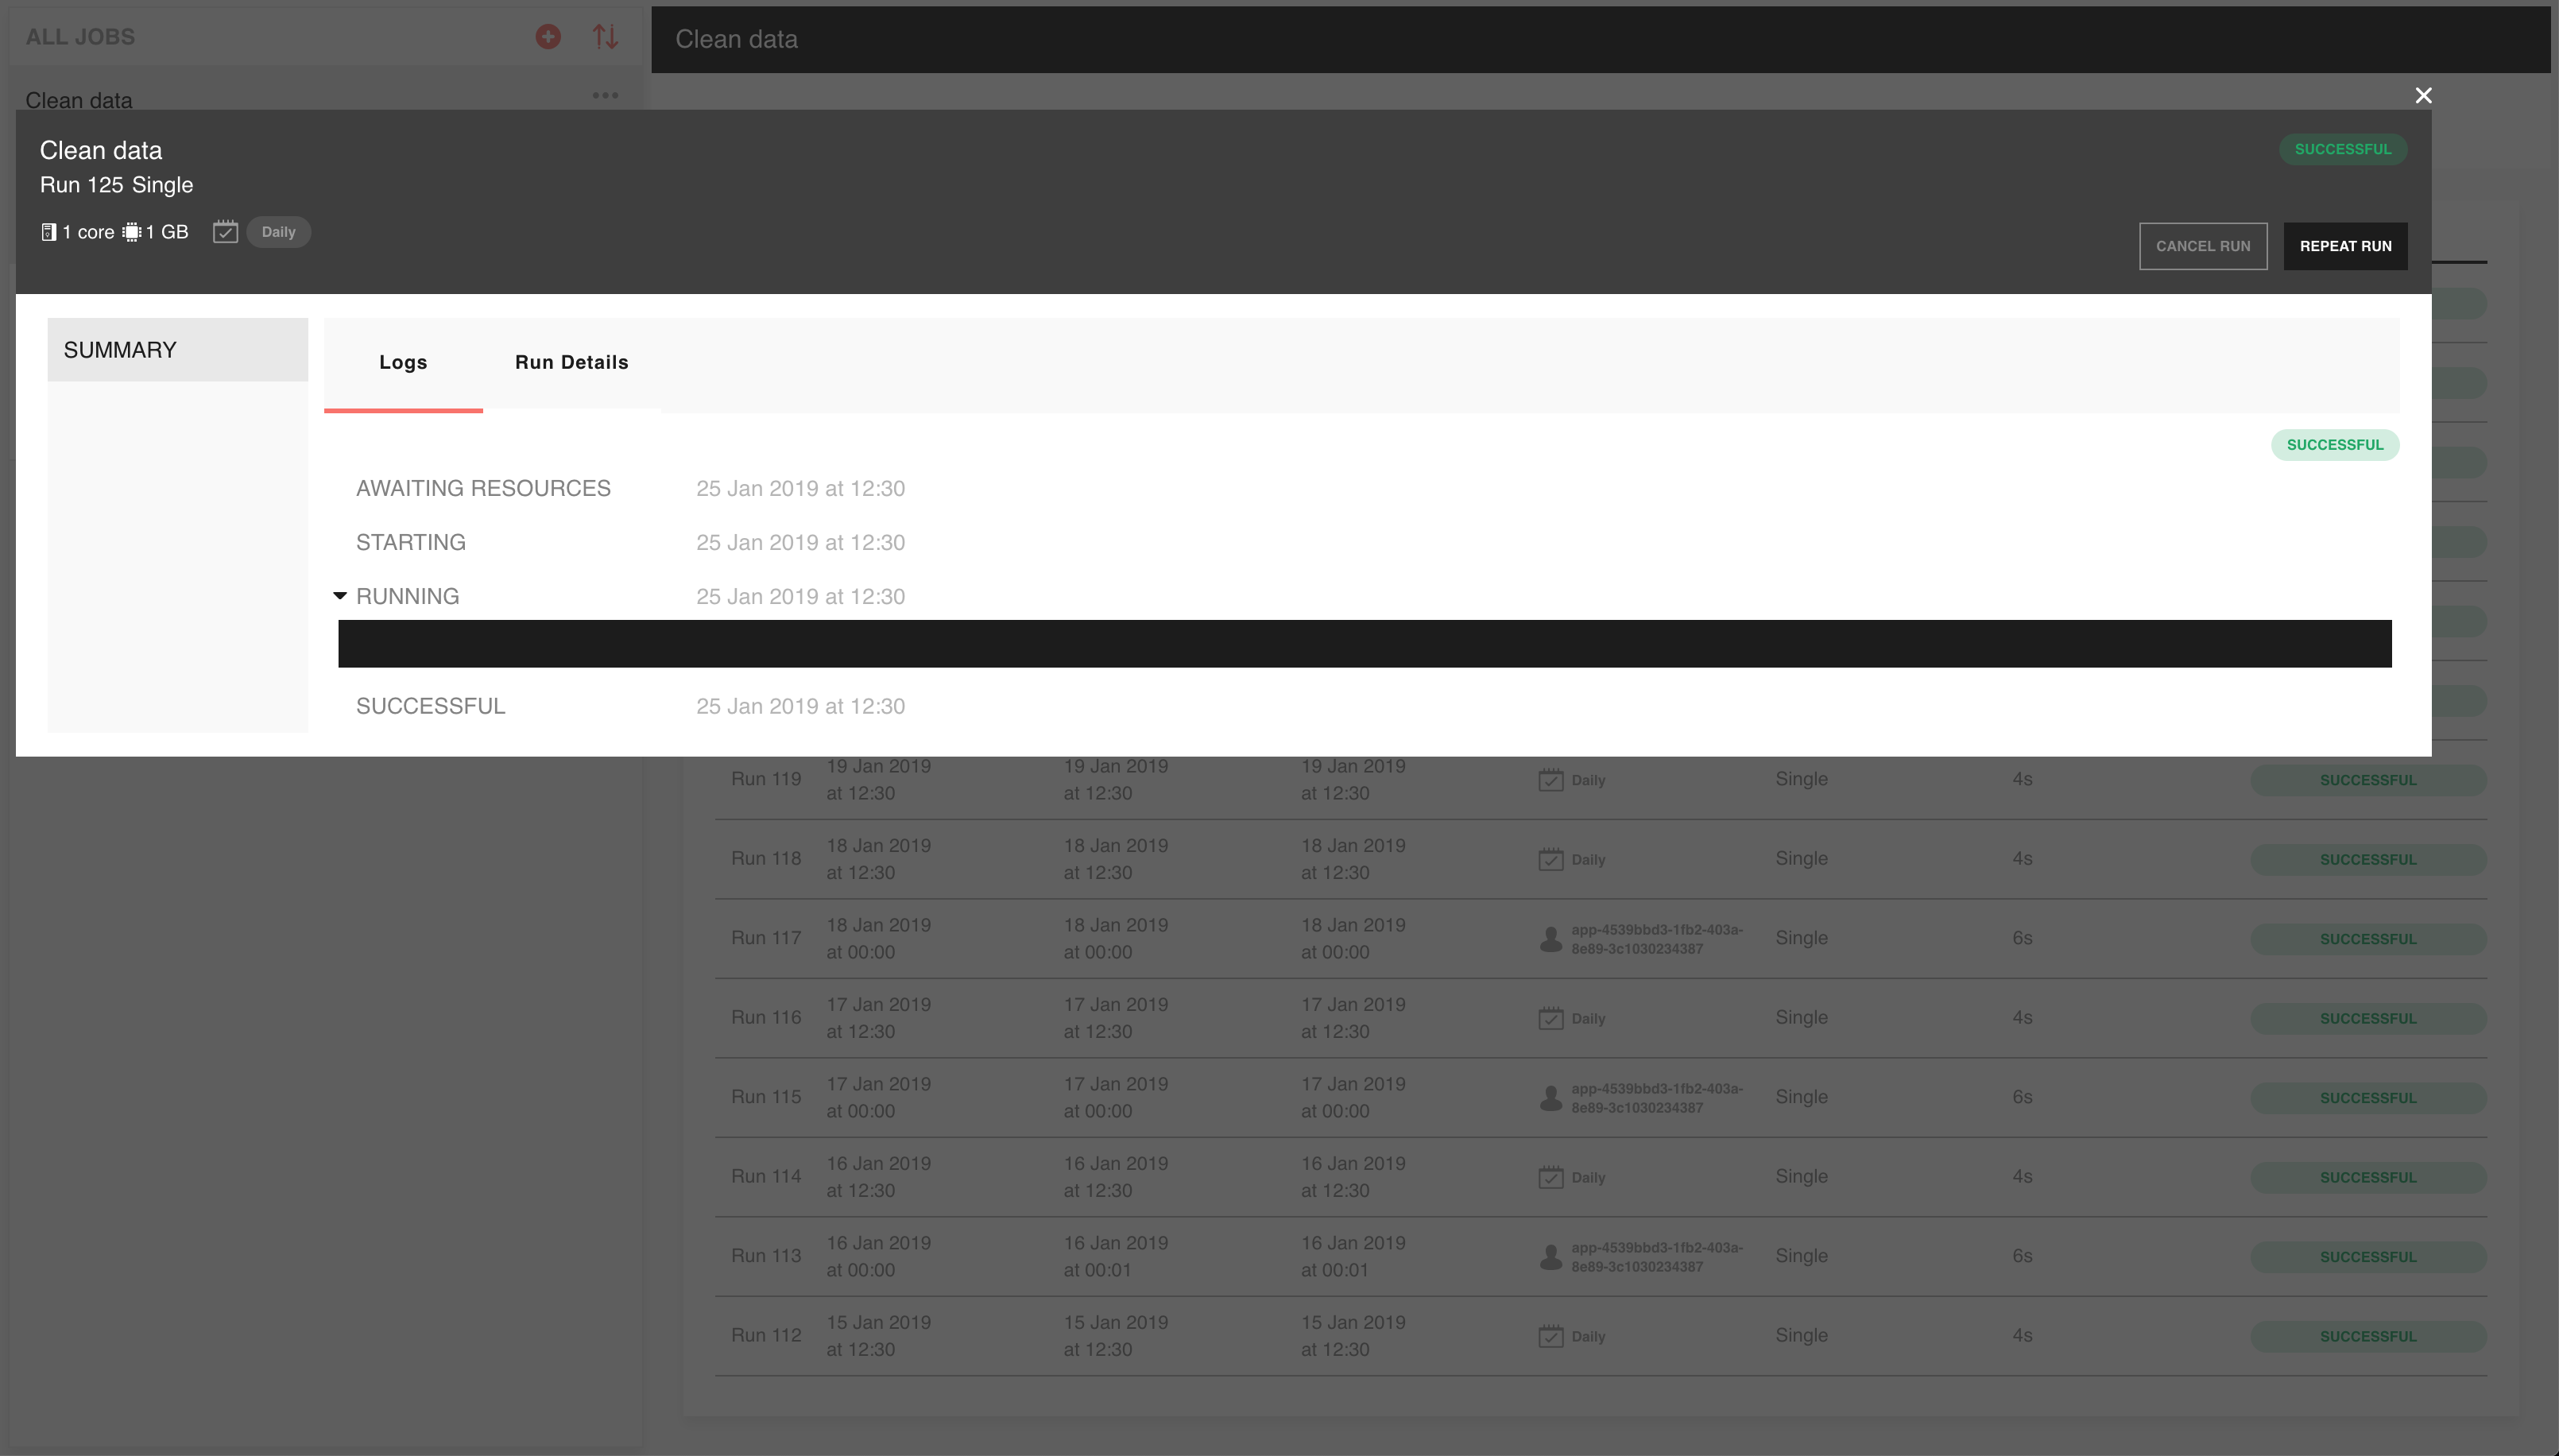Click the user icon on Run 117
2559x1456 pixels.
point(1550,938)
